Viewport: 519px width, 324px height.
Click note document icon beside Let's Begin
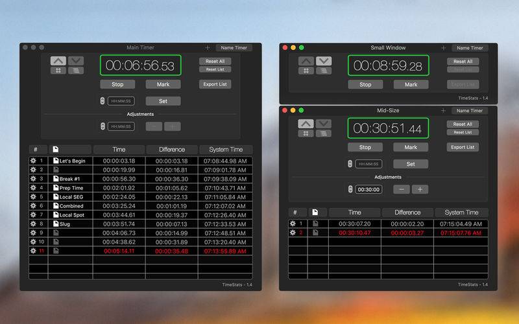(x=56, y=161)
